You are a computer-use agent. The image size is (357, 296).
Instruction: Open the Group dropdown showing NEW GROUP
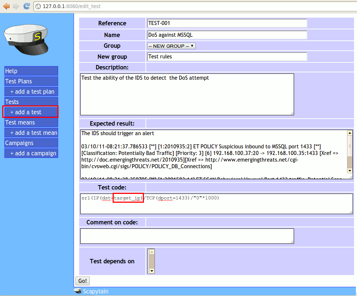coord(171,46)
